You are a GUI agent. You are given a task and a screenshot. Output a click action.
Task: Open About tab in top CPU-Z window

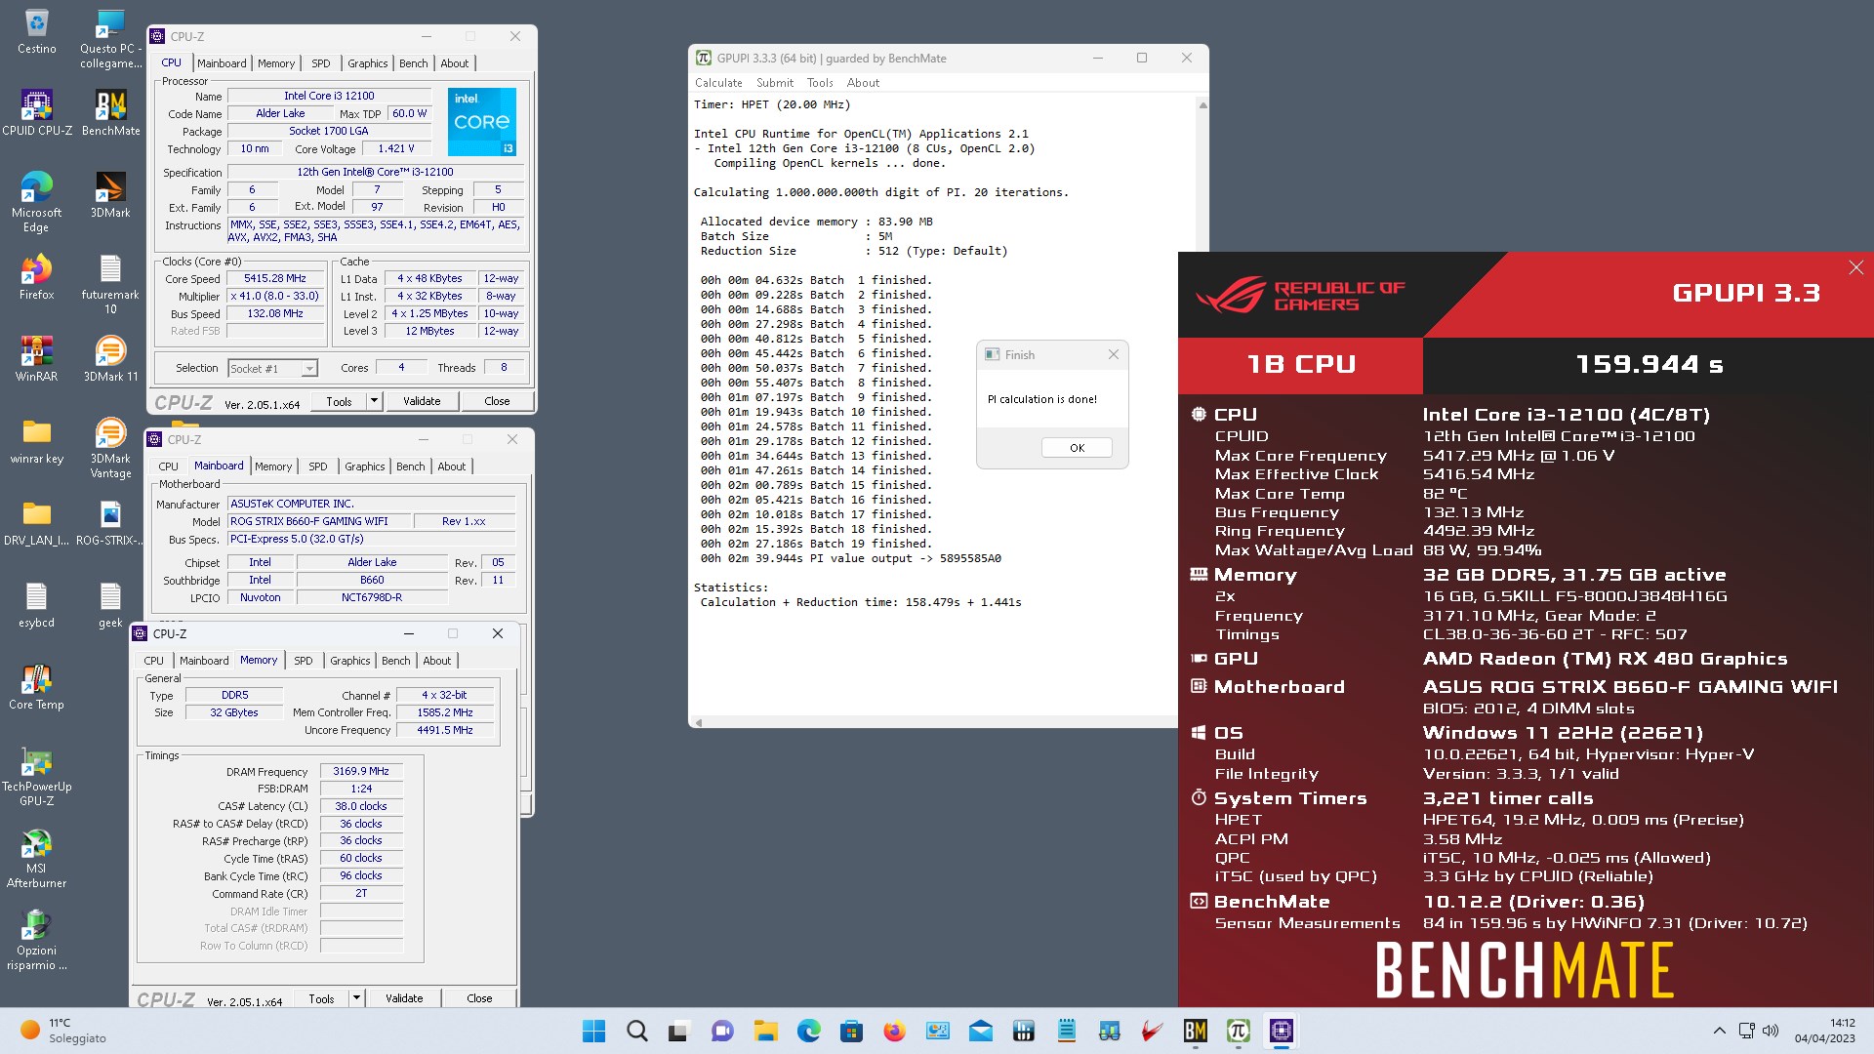455,63
